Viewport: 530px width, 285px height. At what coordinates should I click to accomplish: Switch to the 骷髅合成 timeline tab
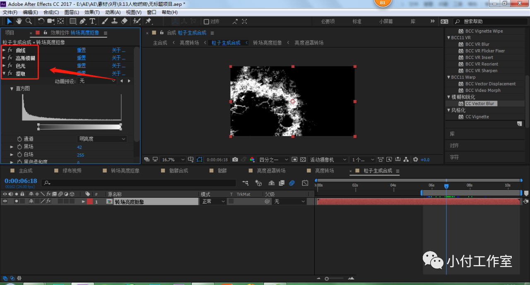click(178, 170)
